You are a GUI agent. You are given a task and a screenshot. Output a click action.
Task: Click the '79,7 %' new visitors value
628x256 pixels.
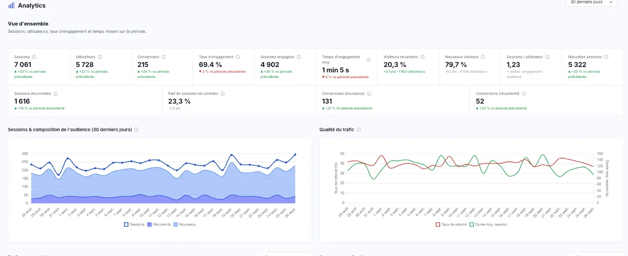point(456,65)
